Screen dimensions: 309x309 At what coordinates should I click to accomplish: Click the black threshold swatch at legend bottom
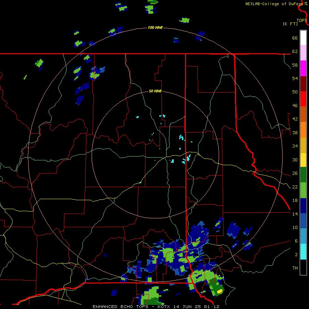[303, 267]
